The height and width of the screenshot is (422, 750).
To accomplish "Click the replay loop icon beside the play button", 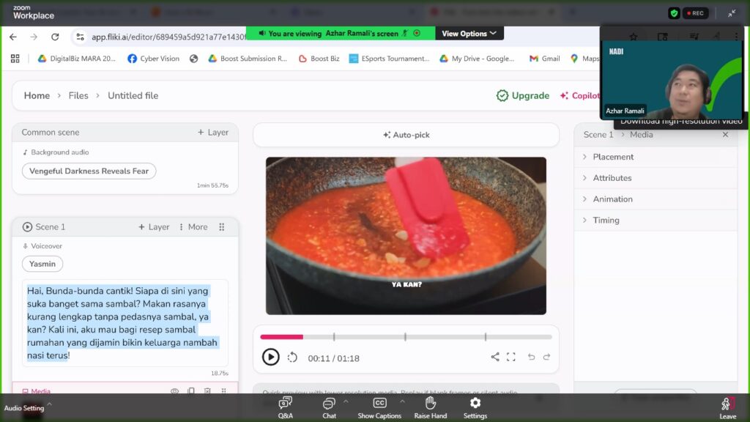I will (292, 358).
